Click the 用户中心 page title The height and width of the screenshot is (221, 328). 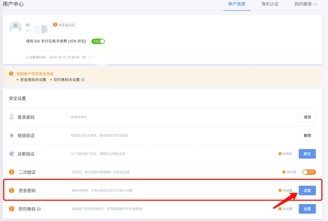click(x=13, y=4)
